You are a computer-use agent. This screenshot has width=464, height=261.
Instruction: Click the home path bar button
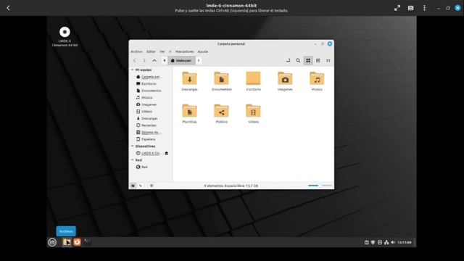tap(182, 60)
